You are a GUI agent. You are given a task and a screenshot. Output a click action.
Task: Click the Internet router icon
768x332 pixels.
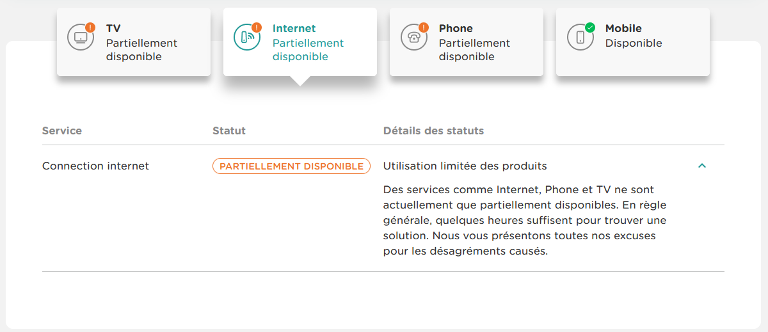point(247,37)
